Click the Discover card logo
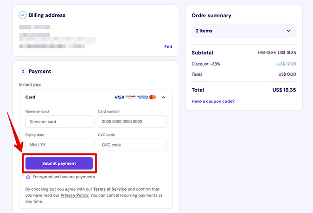The height and width of the screenshot is (213, 313). 131,97
